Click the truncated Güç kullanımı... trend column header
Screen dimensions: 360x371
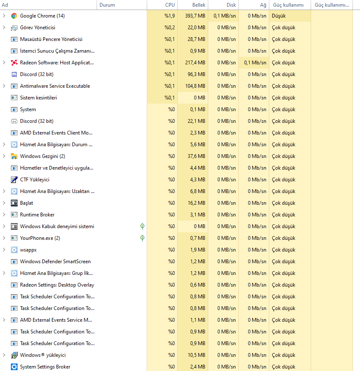tap(332, 5)
